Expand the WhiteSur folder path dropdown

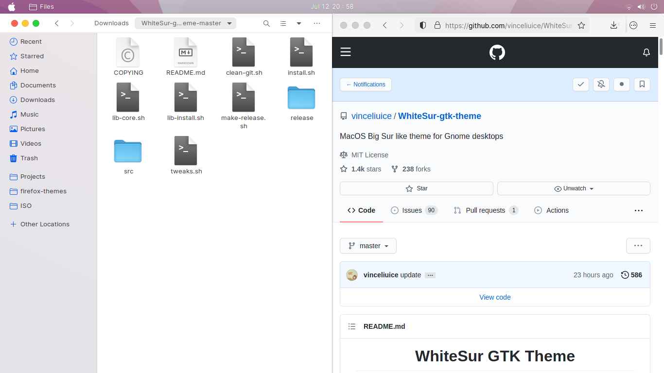(x=228, y=23)
